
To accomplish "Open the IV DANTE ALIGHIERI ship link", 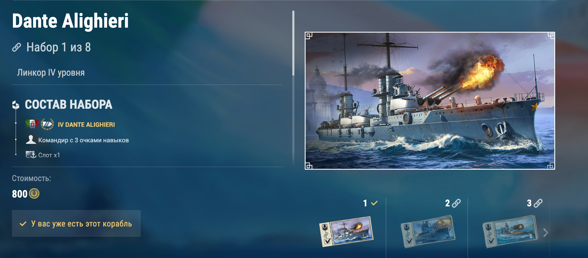I will pyautogui.click(x=86, y=124).
